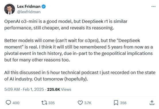Click the 3.7K likes count

[88, 103]
